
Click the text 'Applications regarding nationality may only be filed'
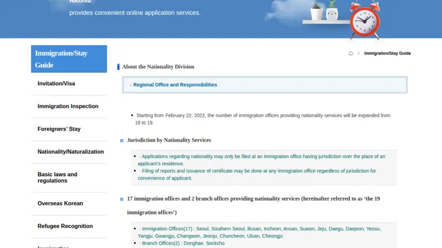(261, 160)
